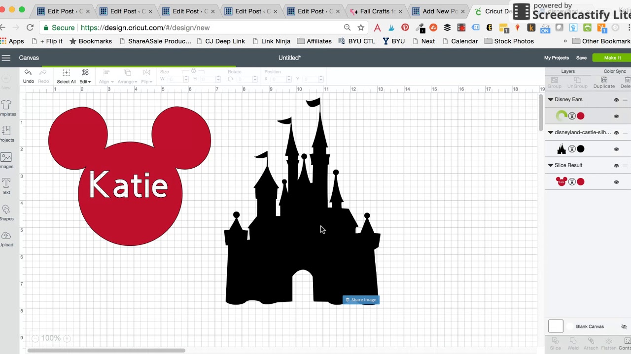The image size is (631, 354).
Task: Click the zoom out minus icon near 100%
Action: click(x=35, y=338)
